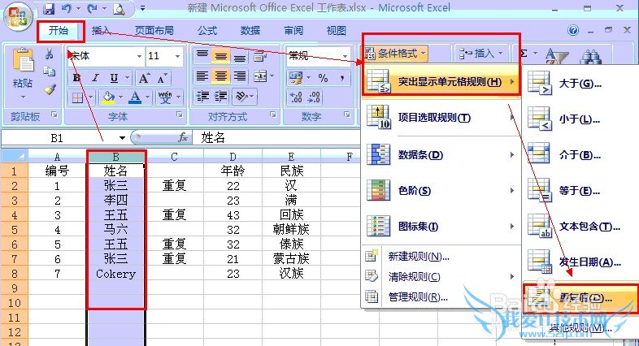
Task: Merge and center the selected cells
Action: pos(259,76)
